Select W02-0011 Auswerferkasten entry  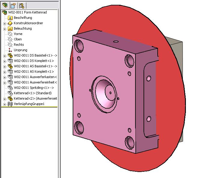(35, 77)
